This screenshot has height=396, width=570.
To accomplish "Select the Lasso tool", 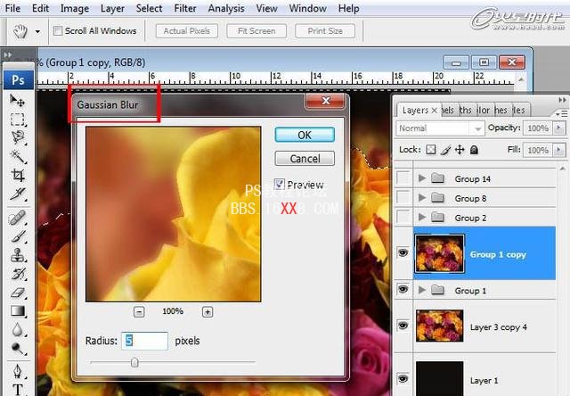I will click(x=17, y=137).
